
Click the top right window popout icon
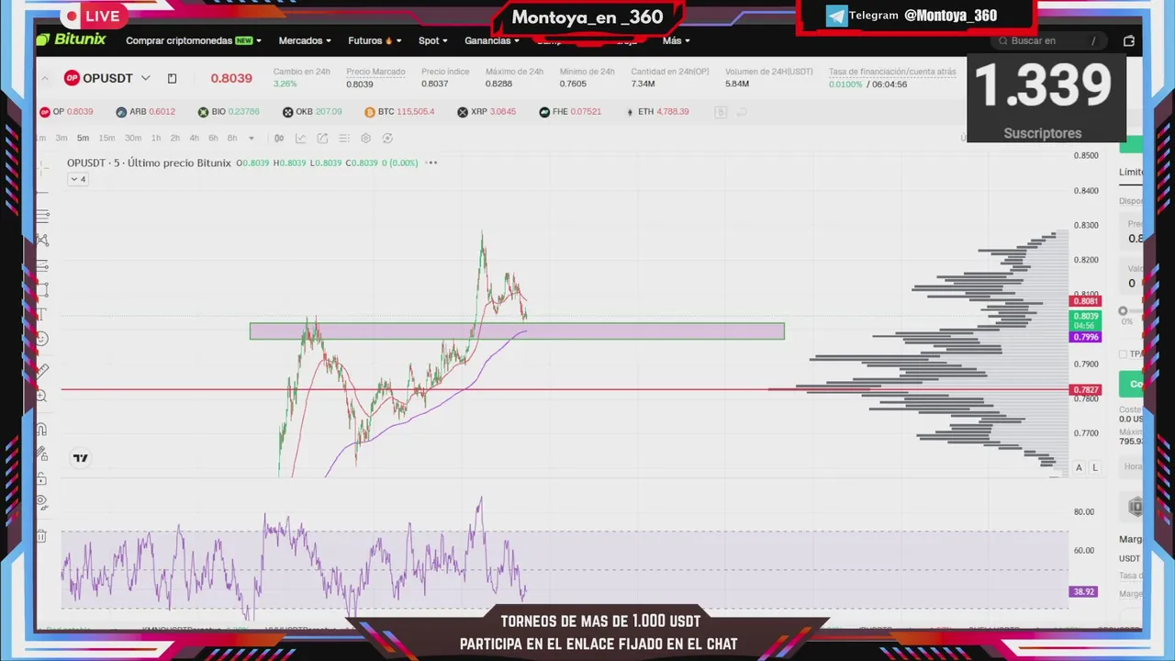1129,40
